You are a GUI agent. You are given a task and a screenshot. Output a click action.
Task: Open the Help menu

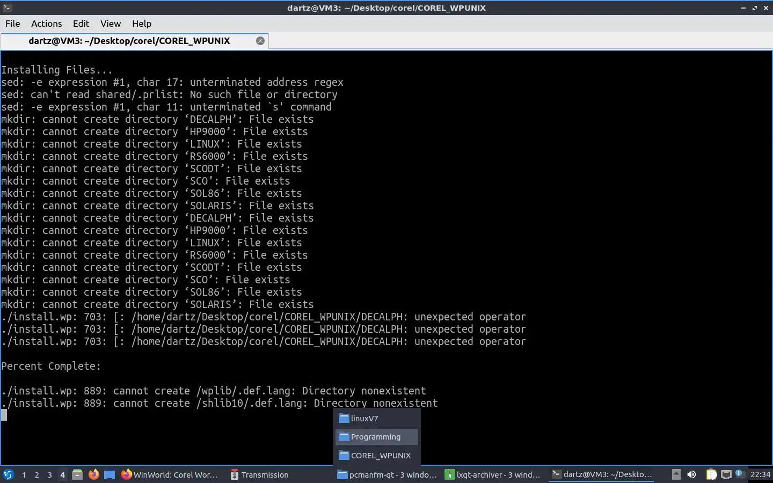[142, 24]
